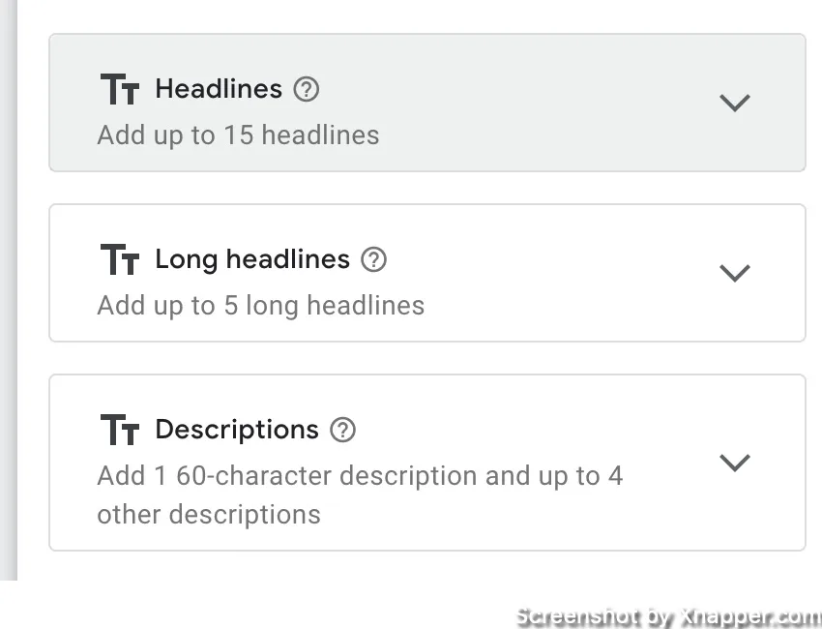
Task: Open the Headlines help question mark
Action: [x=307, y=89]
